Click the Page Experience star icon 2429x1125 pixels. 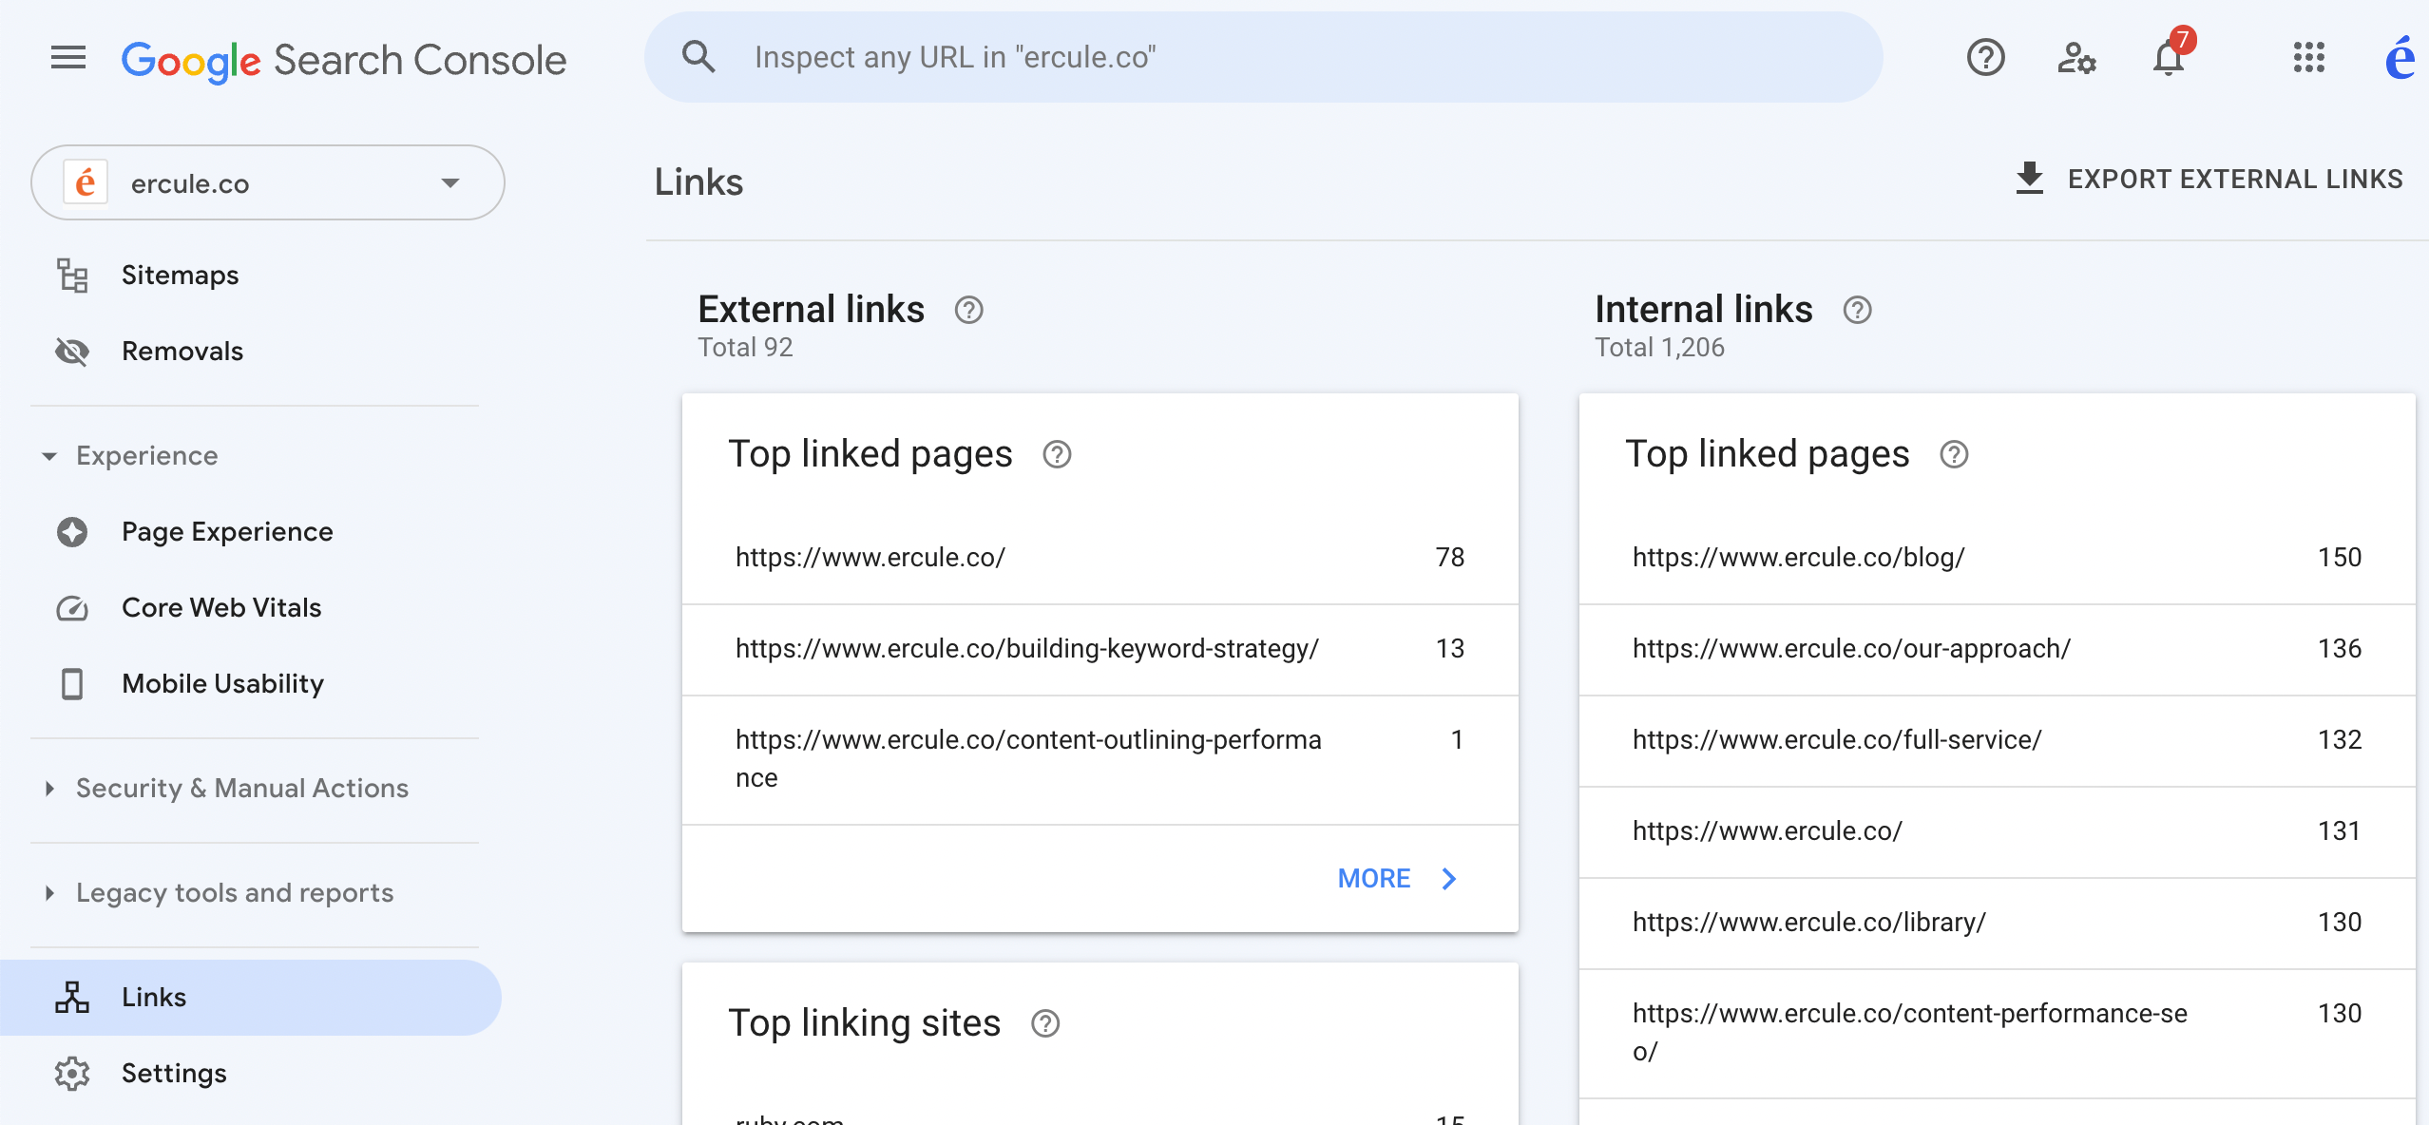[x=72, y=532]
